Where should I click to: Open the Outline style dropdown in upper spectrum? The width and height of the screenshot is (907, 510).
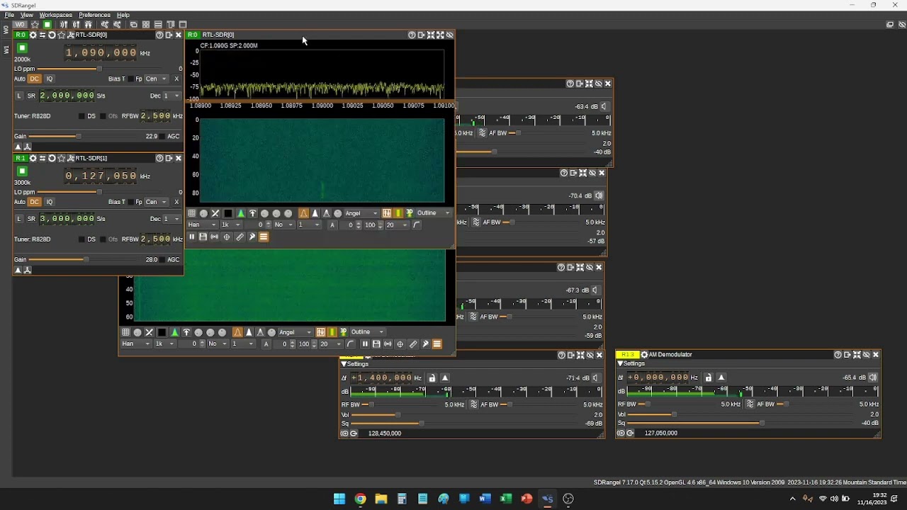pos(433,213)
